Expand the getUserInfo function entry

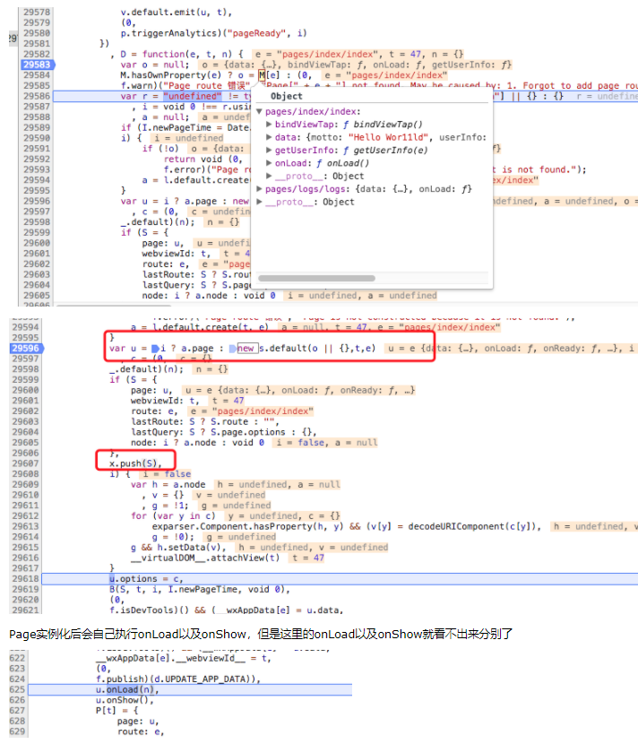pyautogui.click(x=269, y=150)
